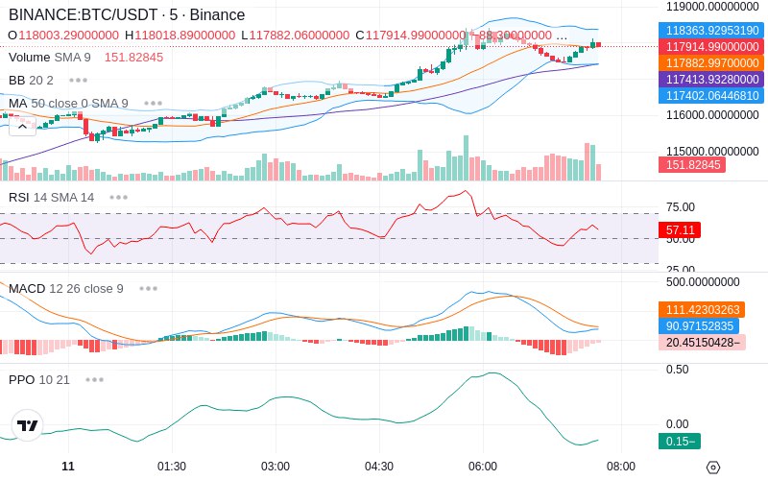Click the orange 117882.99700000 price label

[711, 62]
